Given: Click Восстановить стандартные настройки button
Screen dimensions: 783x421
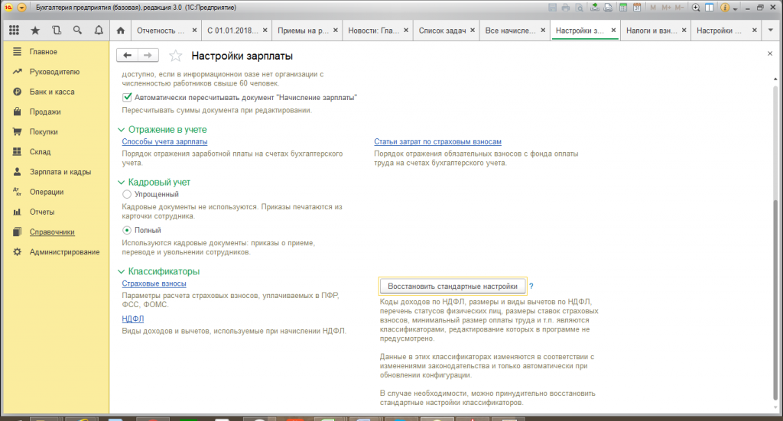Looking at the screenshot, I should tap(453, 287).
